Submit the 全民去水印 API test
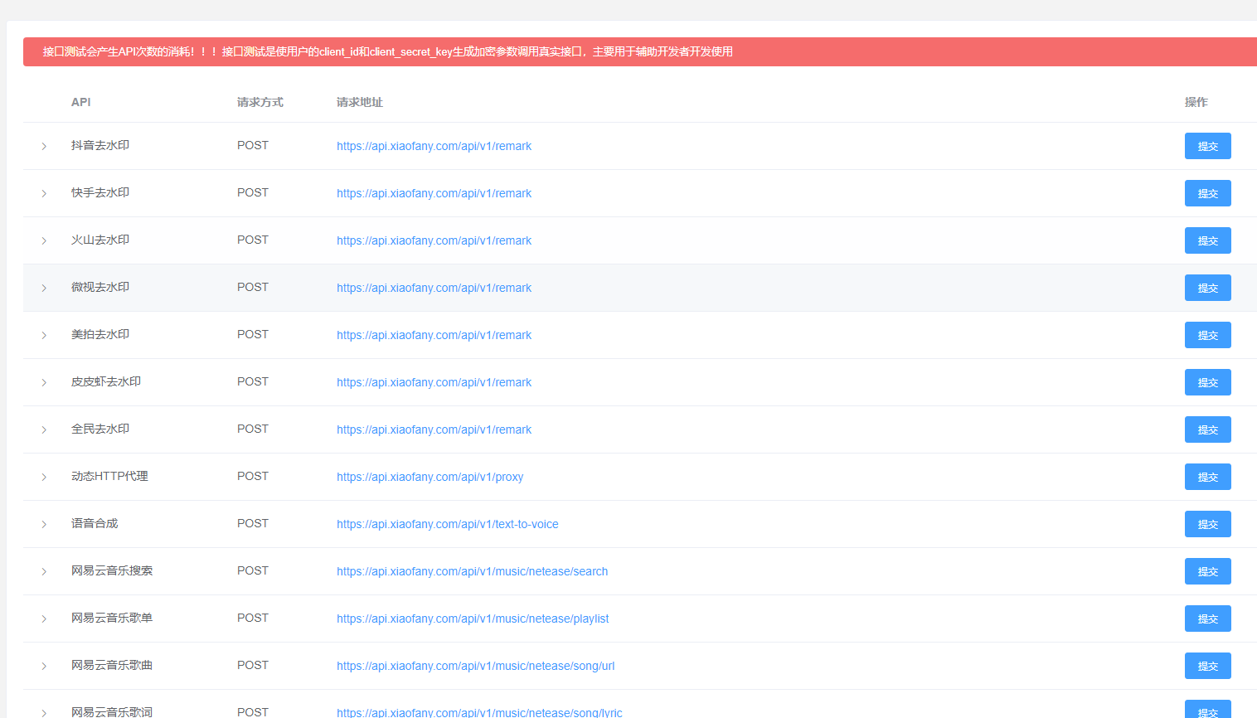Screen dimensions: 1257x718 coord(1207,429)
